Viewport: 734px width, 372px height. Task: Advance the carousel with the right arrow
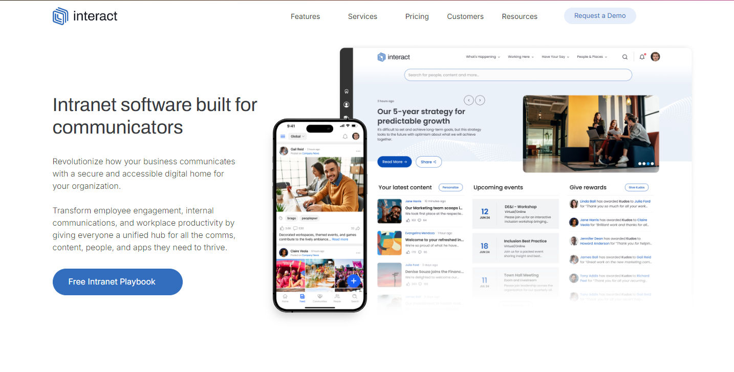pos(480,100)
